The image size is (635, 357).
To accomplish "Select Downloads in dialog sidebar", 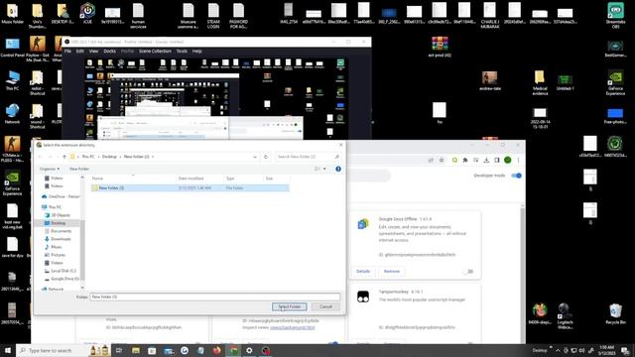I will (61, 239).
